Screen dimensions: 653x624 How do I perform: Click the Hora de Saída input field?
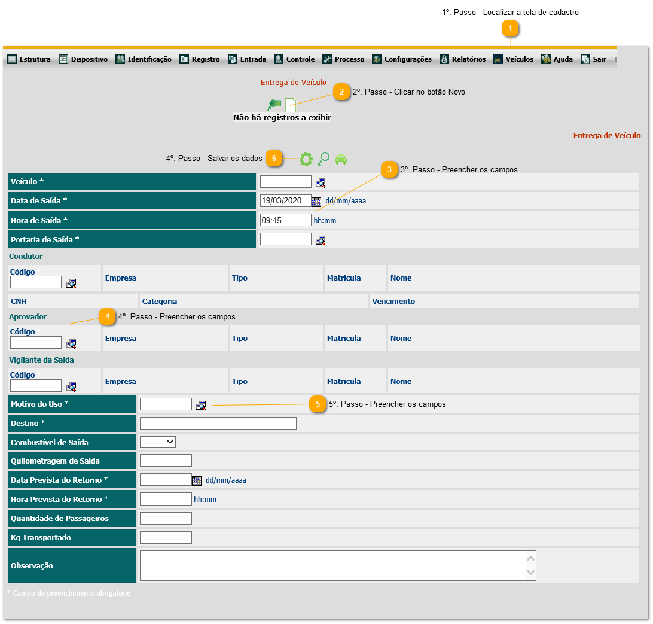pos(286,220)
